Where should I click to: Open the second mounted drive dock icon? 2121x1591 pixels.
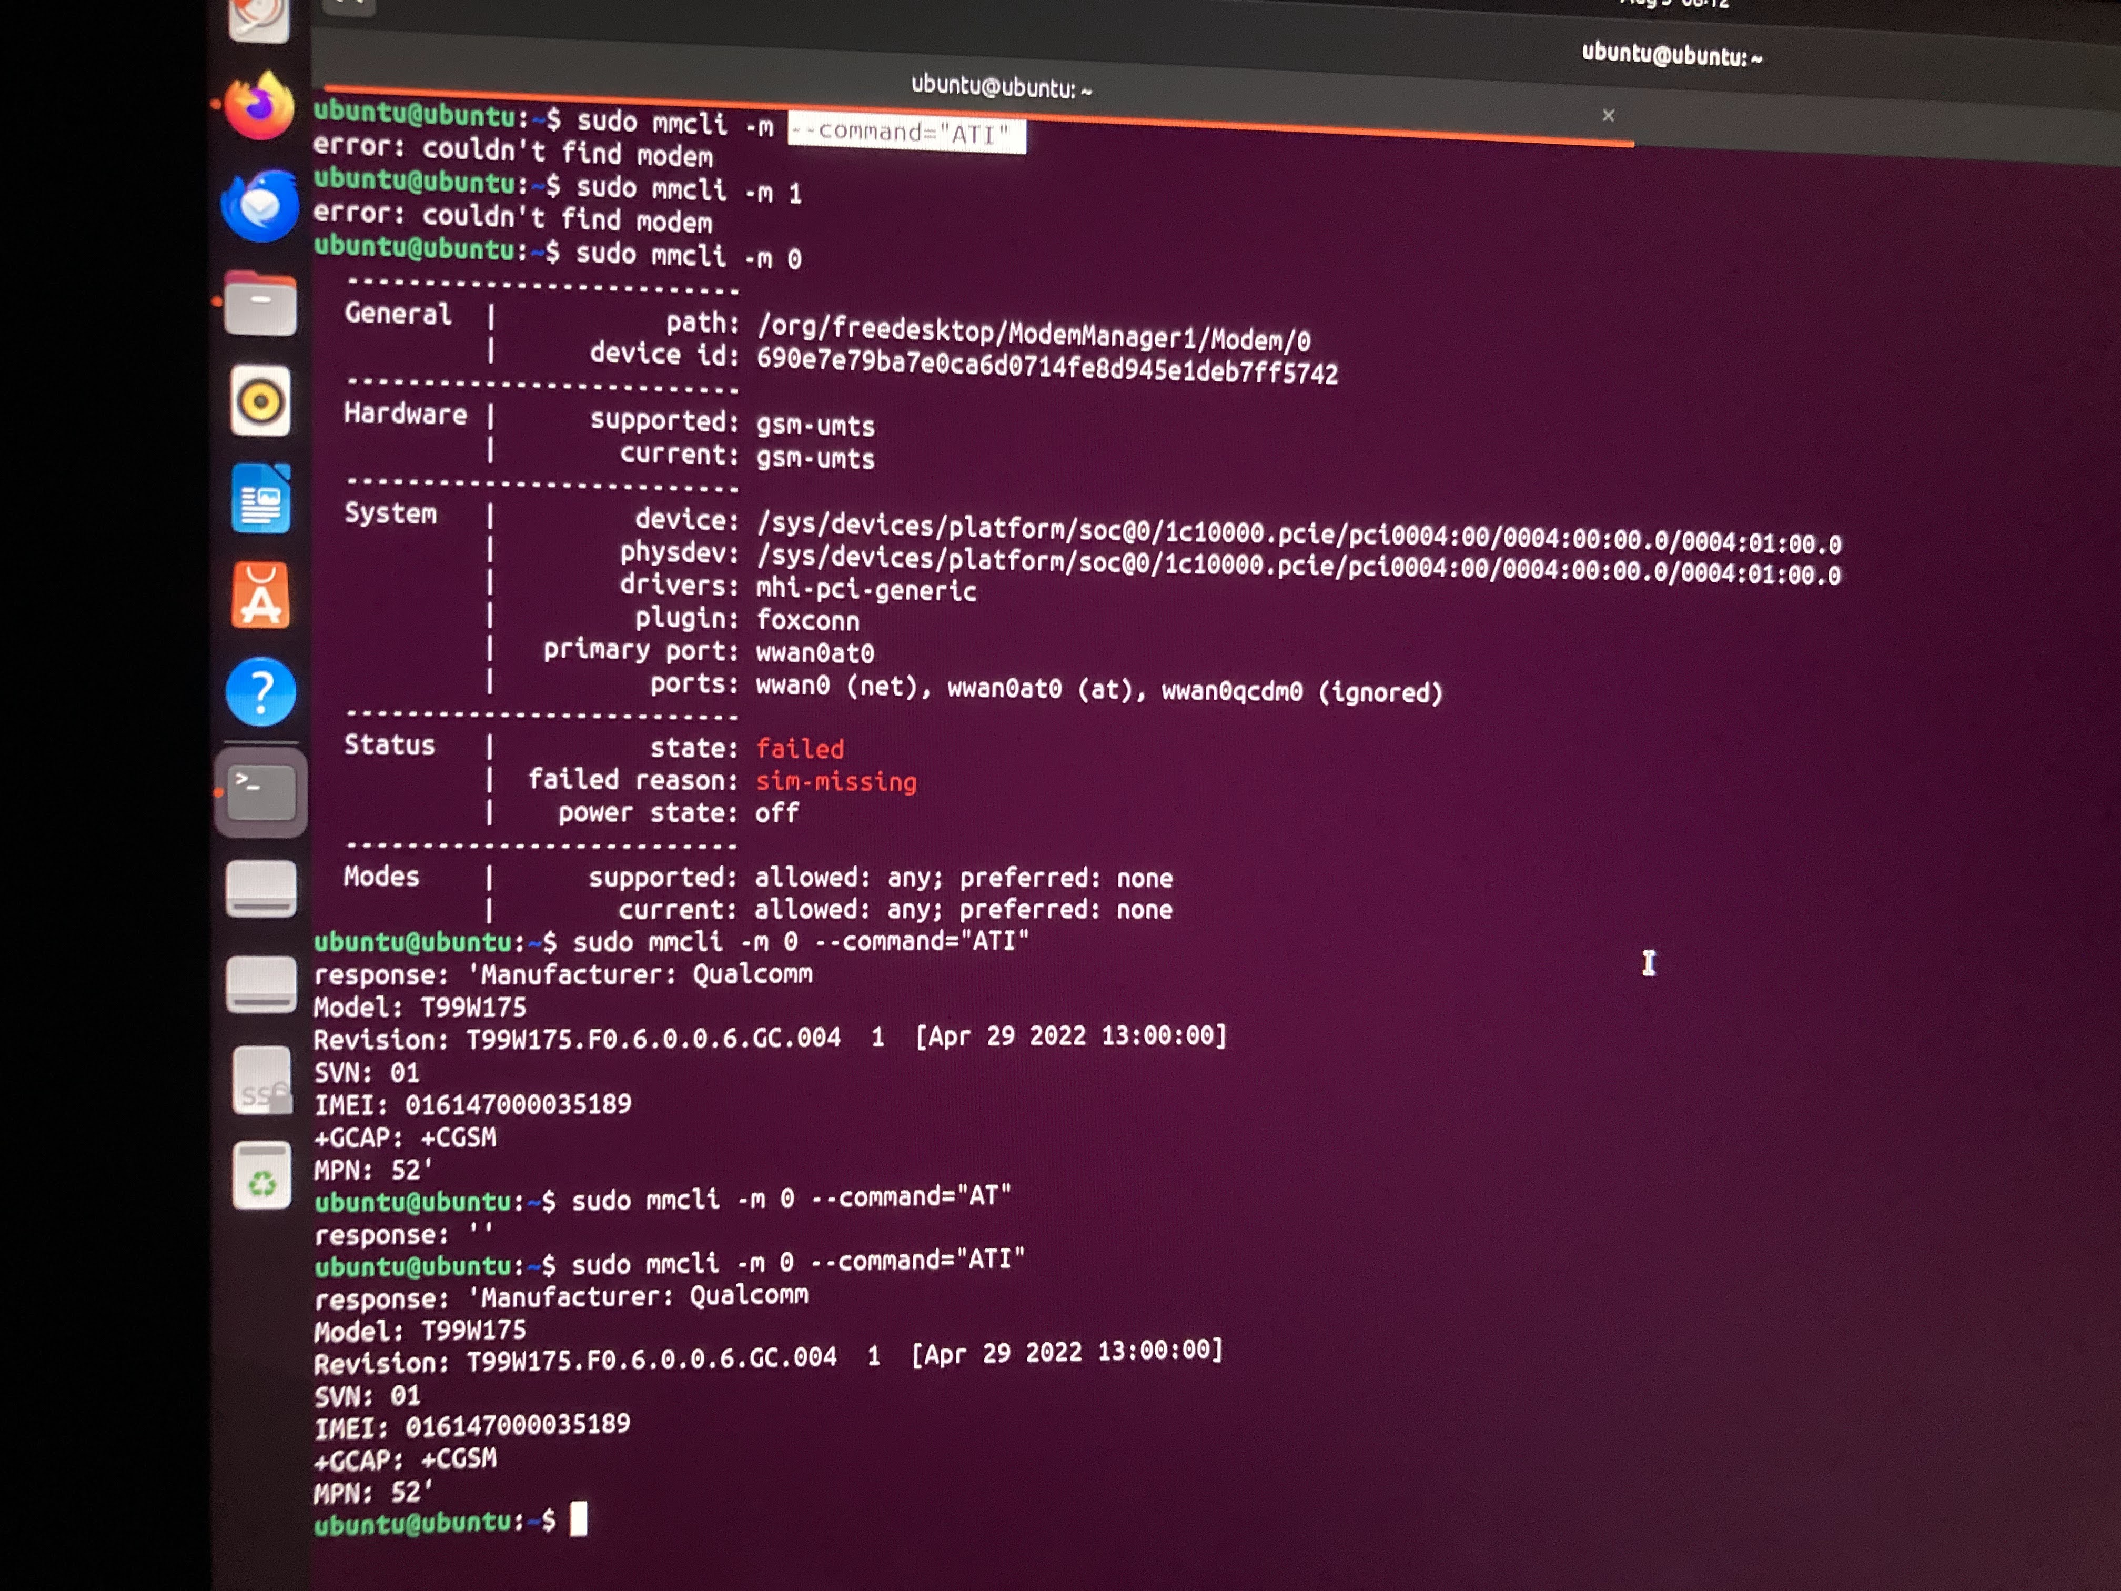(261, 984)
